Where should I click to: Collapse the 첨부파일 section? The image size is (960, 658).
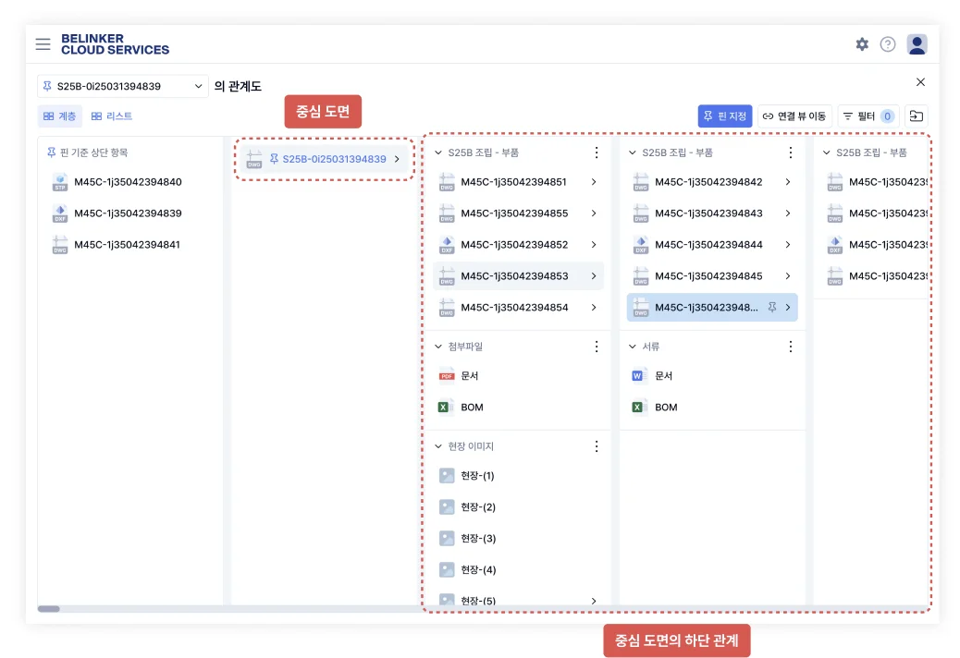pyautogui.click(x=439, y=347)
